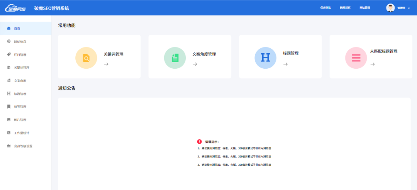Open the 未匹配标题管理 card title link
Image resolution: width=417 pixels, height=190 pixels.
(x=384, y=51)
